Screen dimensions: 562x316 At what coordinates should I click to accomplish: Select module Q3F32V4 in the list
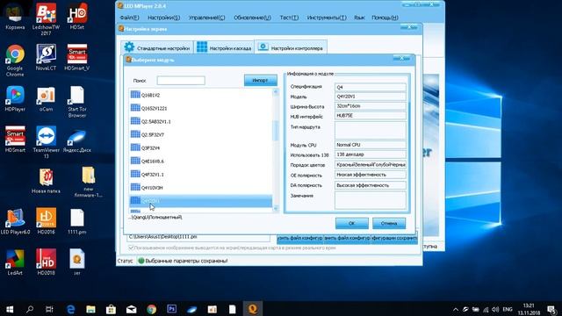(x=201, y=148)
